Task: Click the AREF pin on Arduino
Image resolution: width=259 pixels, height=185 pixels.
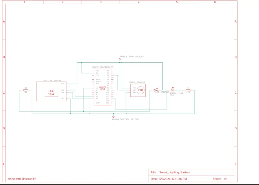Action: click(x=98, y=79)
